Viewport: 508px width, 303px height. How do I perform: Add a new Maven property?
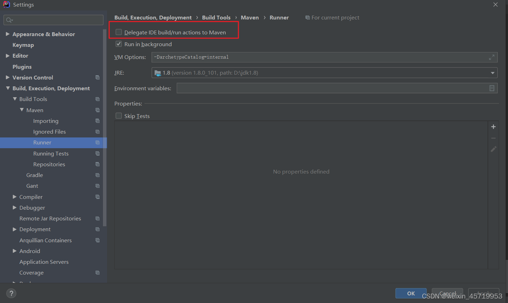pos(493,127)
